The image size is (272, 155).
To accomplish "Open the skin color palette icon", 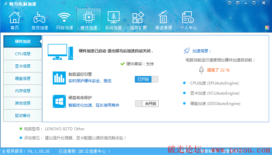I will pos(267,28).
